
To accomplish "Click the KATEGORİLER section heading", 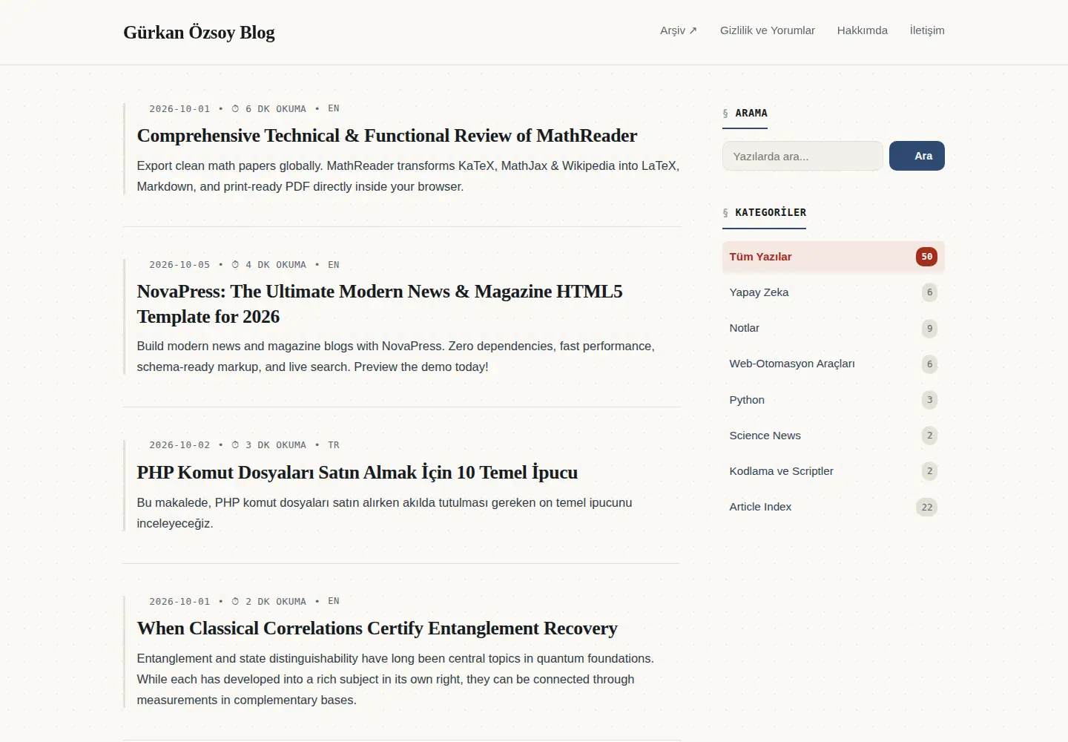I will (764, 212).
